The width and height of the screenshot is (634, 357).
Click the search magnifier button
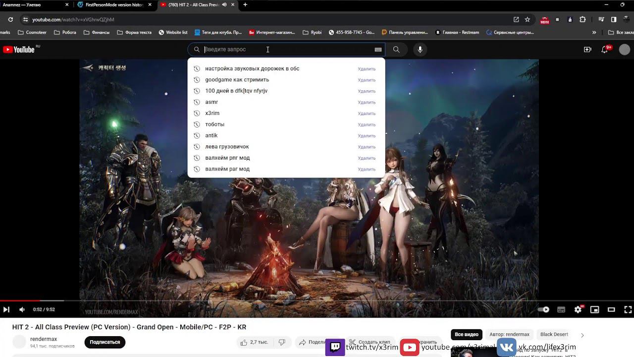[x=396, y=49]
